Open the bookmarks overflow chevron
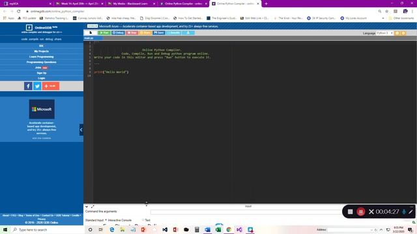Screen dimensions: 417x234 [383, 18]
